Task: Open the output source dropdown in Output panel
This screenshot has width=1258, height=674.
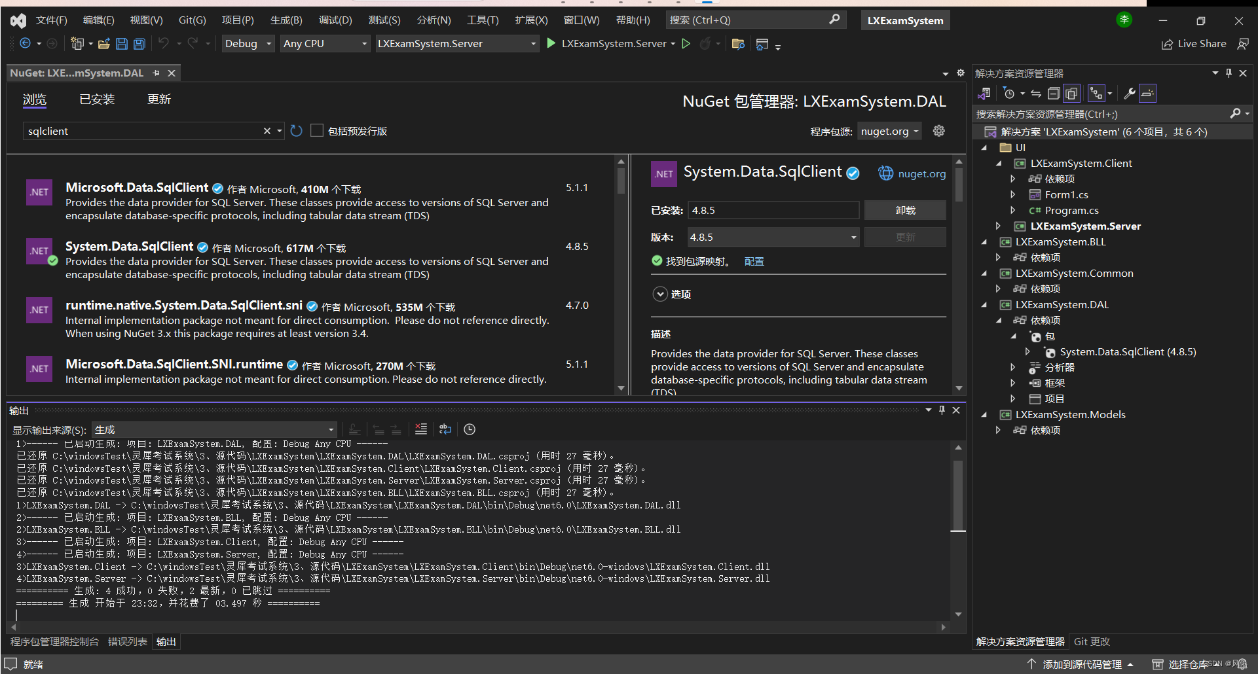Action: (x=214, y=430)
